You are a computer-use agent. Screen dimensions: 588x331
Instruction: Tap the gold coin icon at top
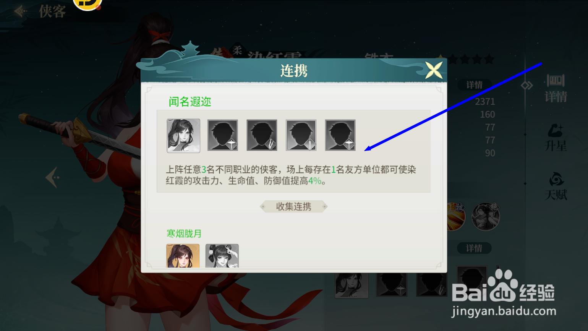pyautogui.click(x=87, y=5)
